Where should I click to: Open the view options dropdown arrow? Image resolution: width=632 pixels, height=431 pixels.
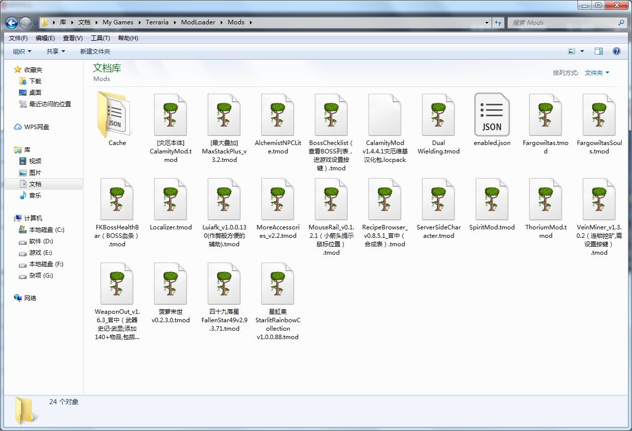point(582,51)
